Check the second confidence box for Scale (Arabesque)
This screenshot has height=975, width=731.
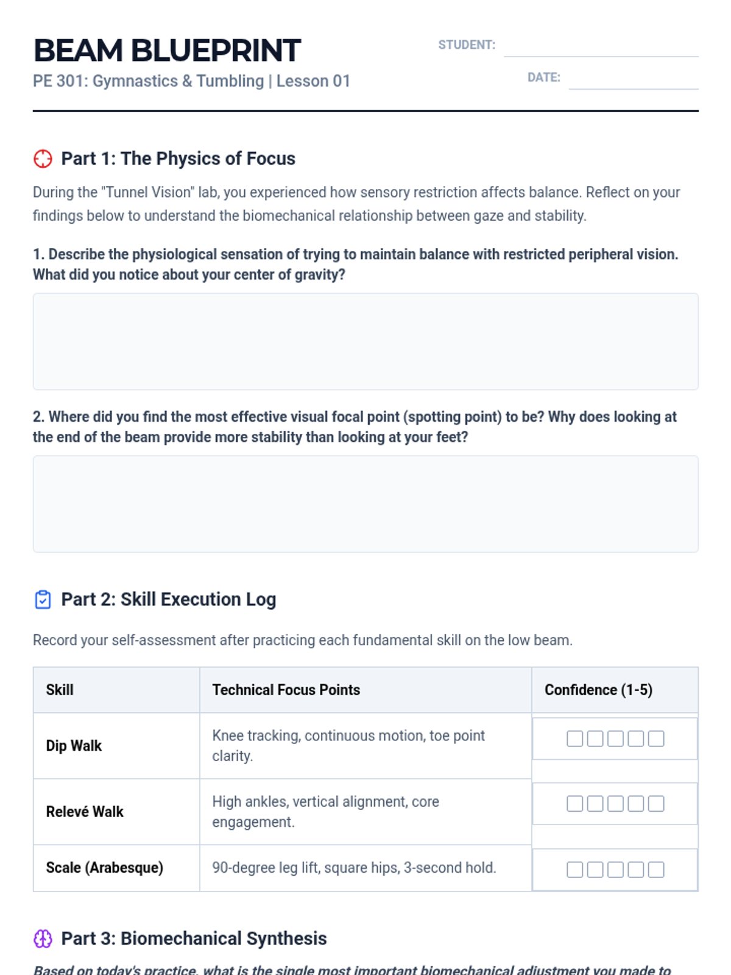point(595,870)
